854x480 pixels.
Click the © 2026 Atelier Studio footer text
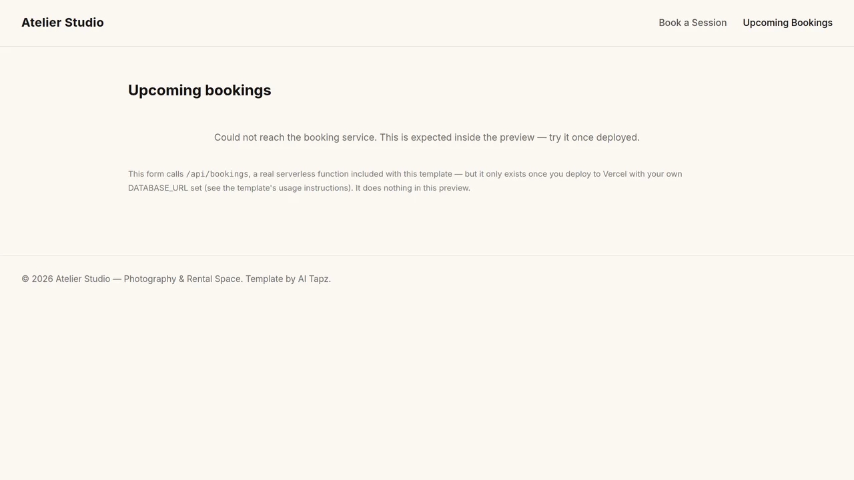[176, 279]
